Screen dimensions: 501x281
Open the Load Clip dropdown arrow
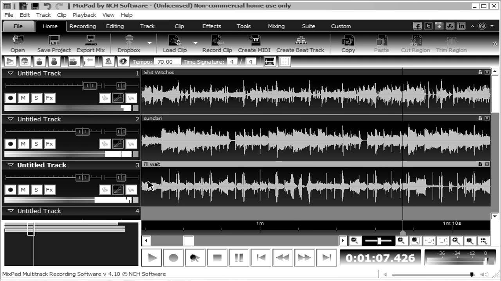click(195, 43)
